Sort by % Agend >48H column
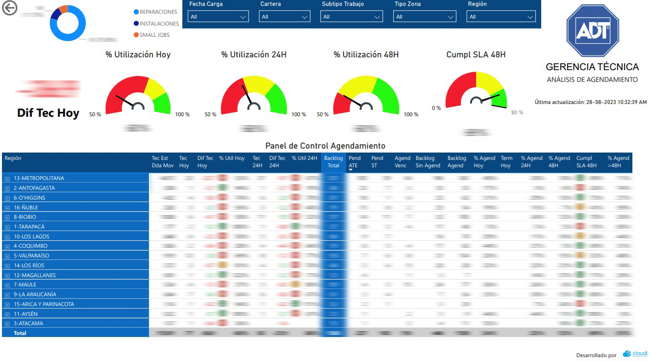The width and height of the screenshot is (651, 362). [619, 162]
